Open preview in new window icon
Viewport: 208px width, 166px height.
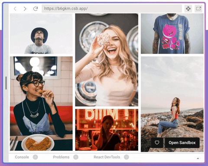coord(198,9)
